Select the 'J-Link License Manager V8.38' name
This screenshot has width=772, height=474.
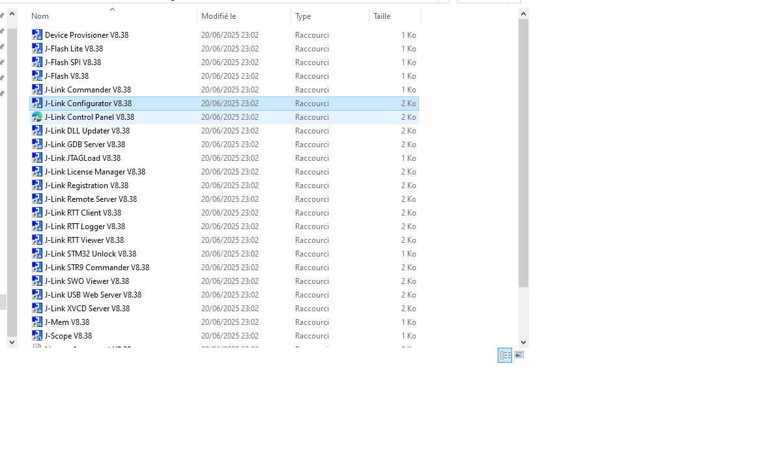pos(95,172)
